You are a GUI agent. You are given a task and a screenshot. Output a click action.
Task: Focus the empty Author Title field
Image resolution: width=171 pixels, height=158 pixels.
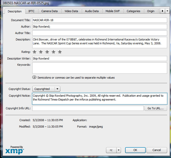(100, 33)
